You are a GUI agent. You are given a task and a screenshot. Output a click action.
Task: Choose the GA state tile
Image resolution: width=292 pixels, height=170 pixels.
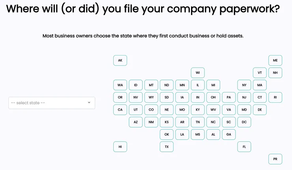point(228,134)
